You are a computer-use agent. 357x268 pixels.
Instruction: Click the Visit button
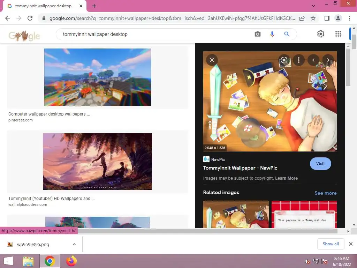tap(320, 164)
